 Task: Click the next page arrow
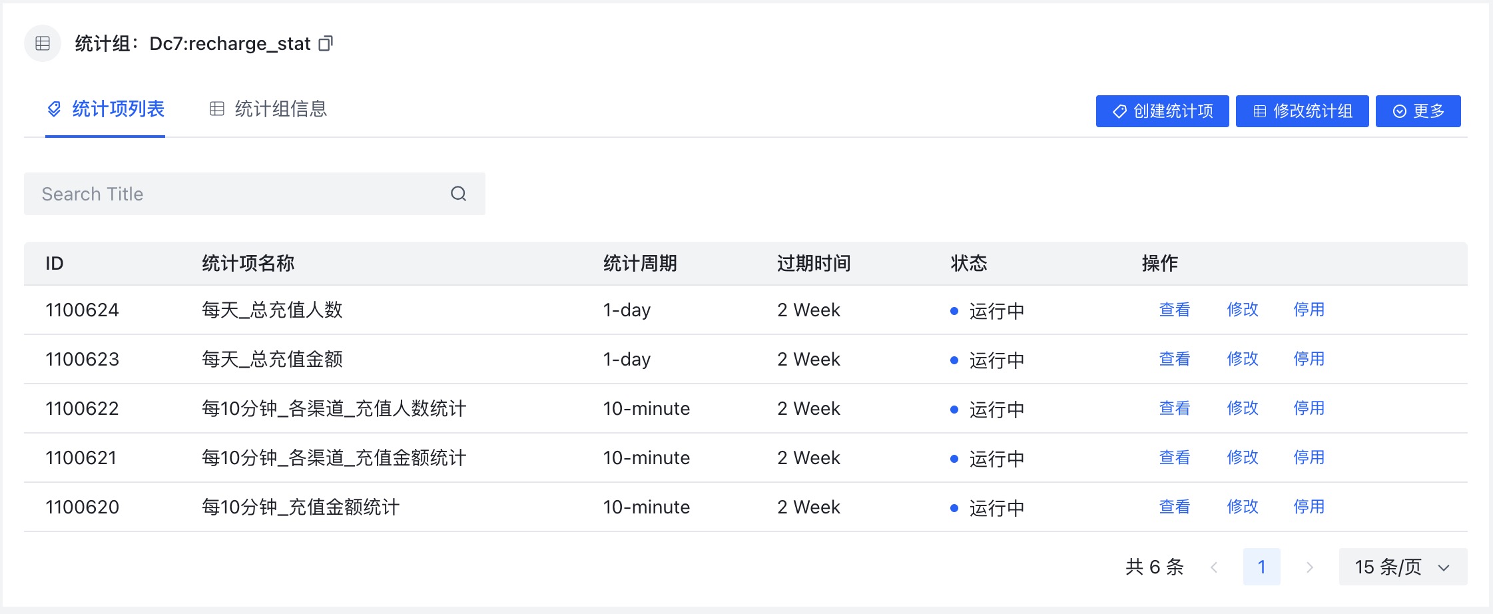click(x=1309, y=567)
